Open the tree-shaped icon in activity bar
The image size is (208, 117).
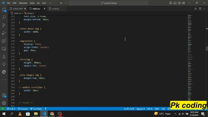pos(4,64)
